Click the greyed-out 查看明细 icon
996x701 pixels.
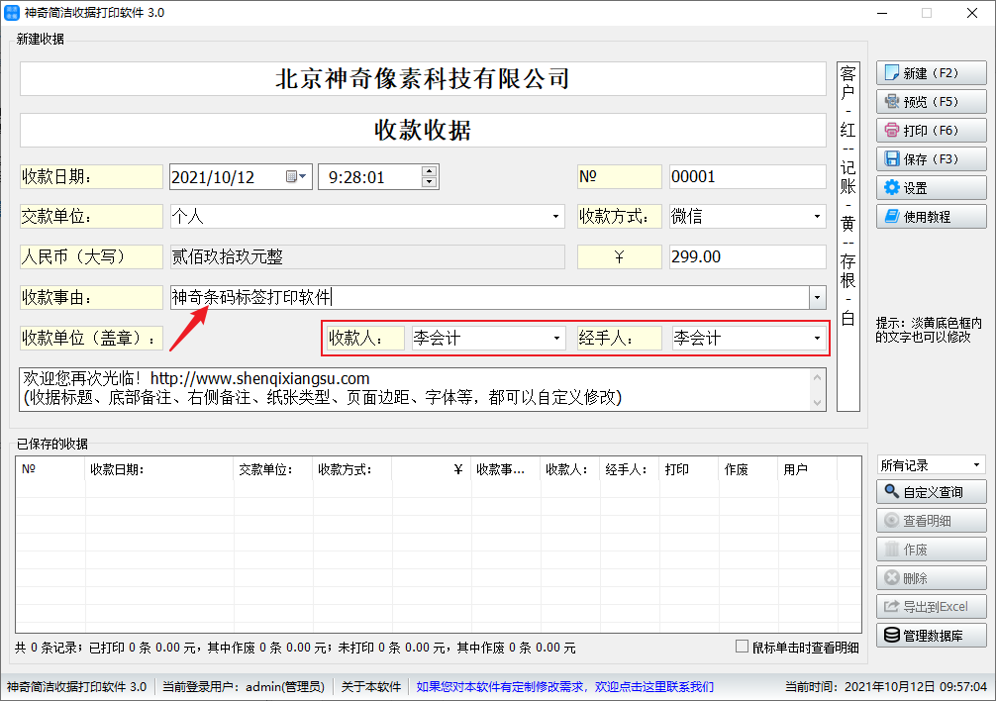pos(892,520)
